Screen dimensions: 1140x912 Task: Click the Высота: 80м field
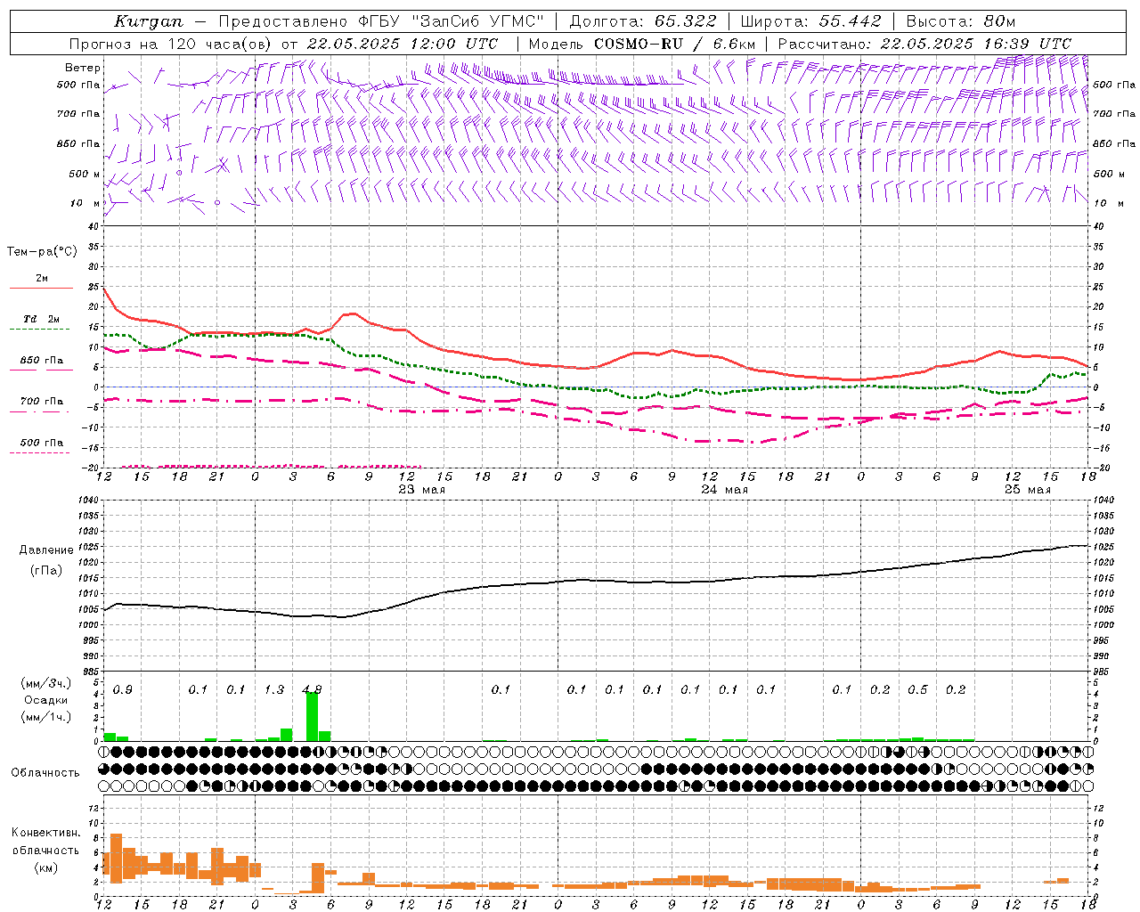tap(961, 21)
